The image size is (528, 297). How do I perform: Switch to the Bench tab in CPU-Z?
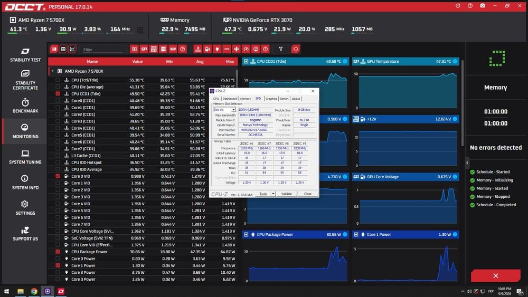pos(284,99)
